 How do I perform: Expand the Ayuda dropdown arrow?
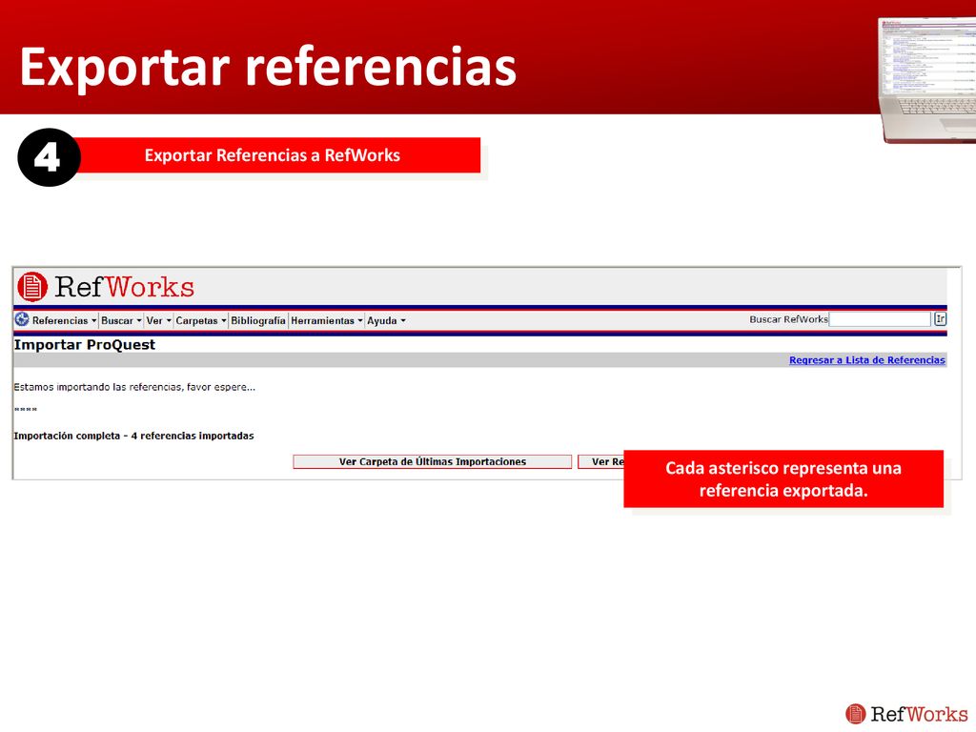[x=403, y=320]
